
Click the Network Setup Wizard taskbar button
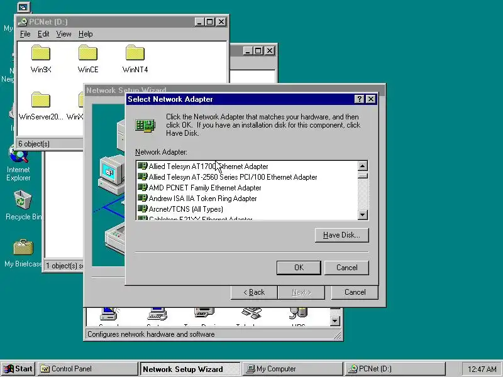[x=190, y=369]
